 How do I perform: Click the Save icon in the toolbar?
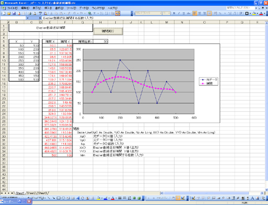tap(14, 13)
